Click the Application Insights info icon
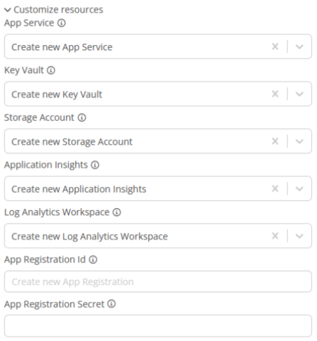This screenshot has height=341, width=317. point(95,165)
